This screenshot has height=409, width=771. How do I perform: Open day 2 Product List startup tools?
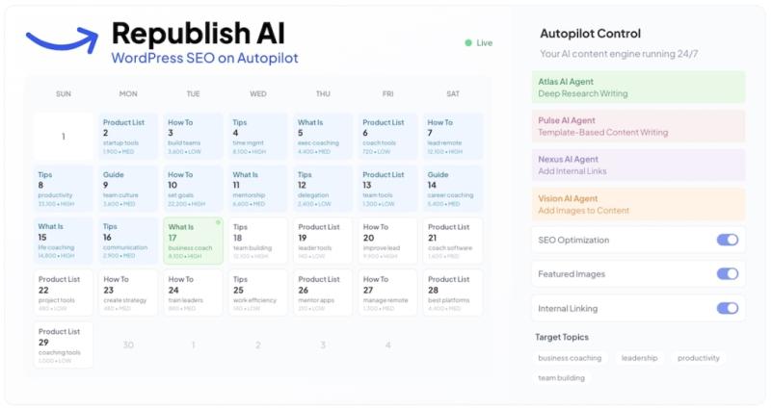pos(128,136)
